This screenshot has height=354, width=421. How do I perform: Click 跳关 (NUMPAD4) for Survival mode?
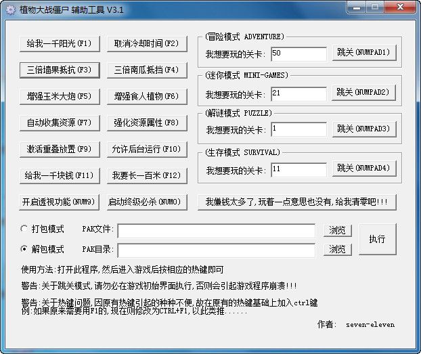click(x=364, y=169)
